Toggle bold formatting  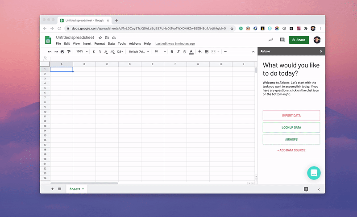pos(172,52)
